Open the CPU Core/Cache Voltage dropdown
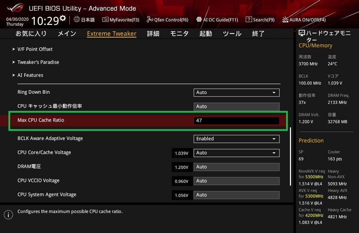Screen dimensions: 359x233 [237, 153]
